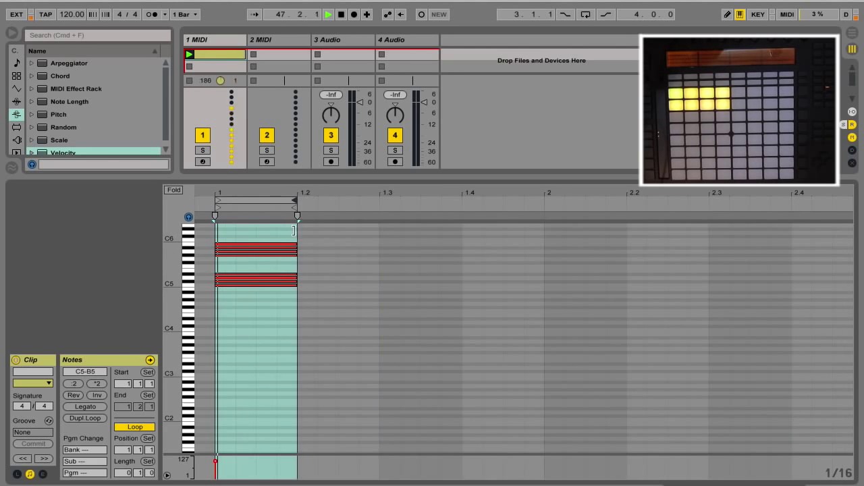Expand the MIDI Effect Rack folder
The image size is (864, 486).
[31, 89]
